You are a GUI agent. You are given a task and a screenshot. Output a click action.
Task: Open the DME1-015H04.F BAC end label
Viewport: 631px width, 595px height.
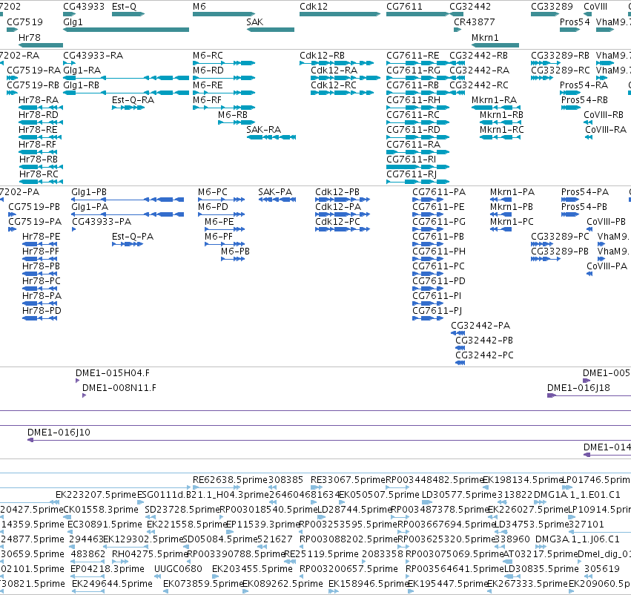coord(113,372)
